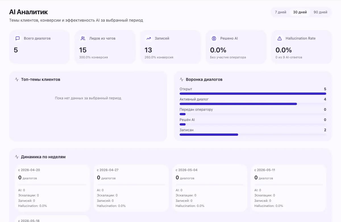This screenshot has height=222, width=341.
Task: Click the Лидов из чатов value 15
Action: 83,50
